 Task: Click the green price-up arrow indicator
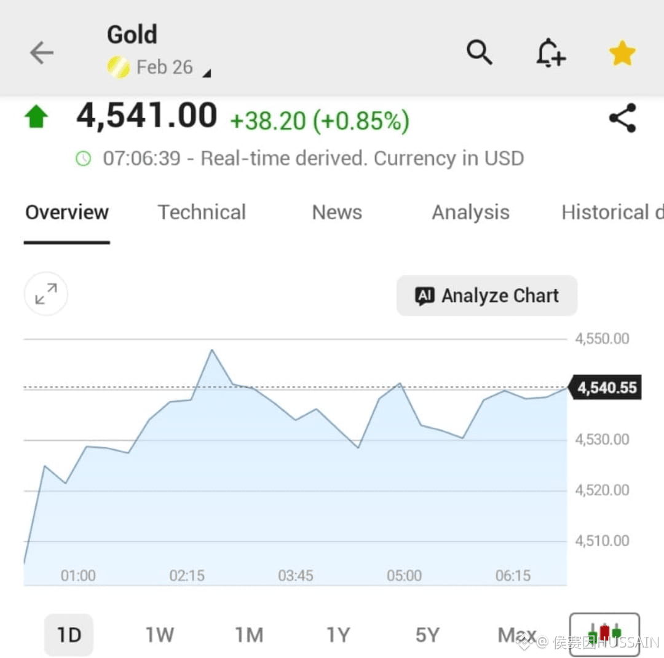(x=37, y=116)
